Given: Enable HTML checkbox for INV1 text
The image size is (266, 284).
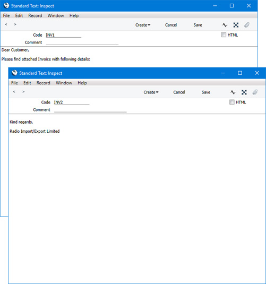Looking at the screenshot, I should pyautogui.click(x=224, y=35).
